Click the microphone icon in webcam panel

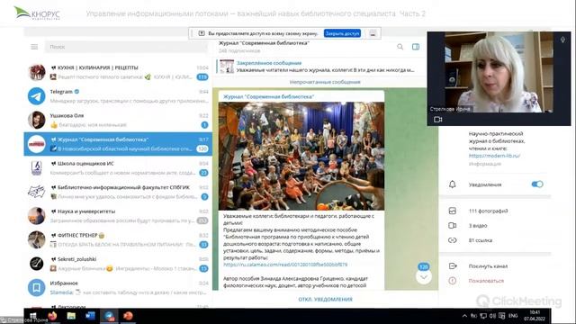pos(562,40)
